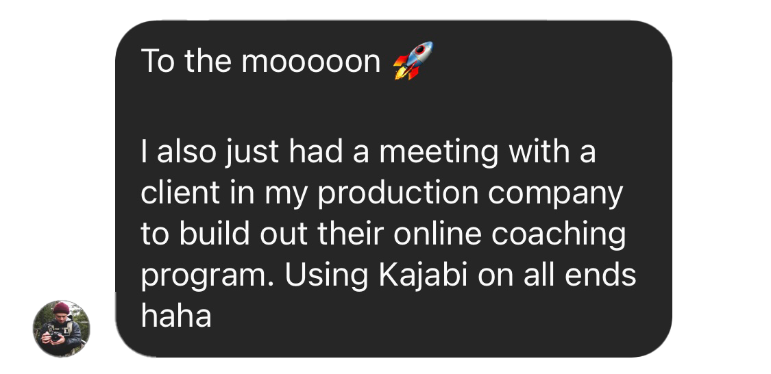
Task: Click the words production company
Action: (470, 194)
